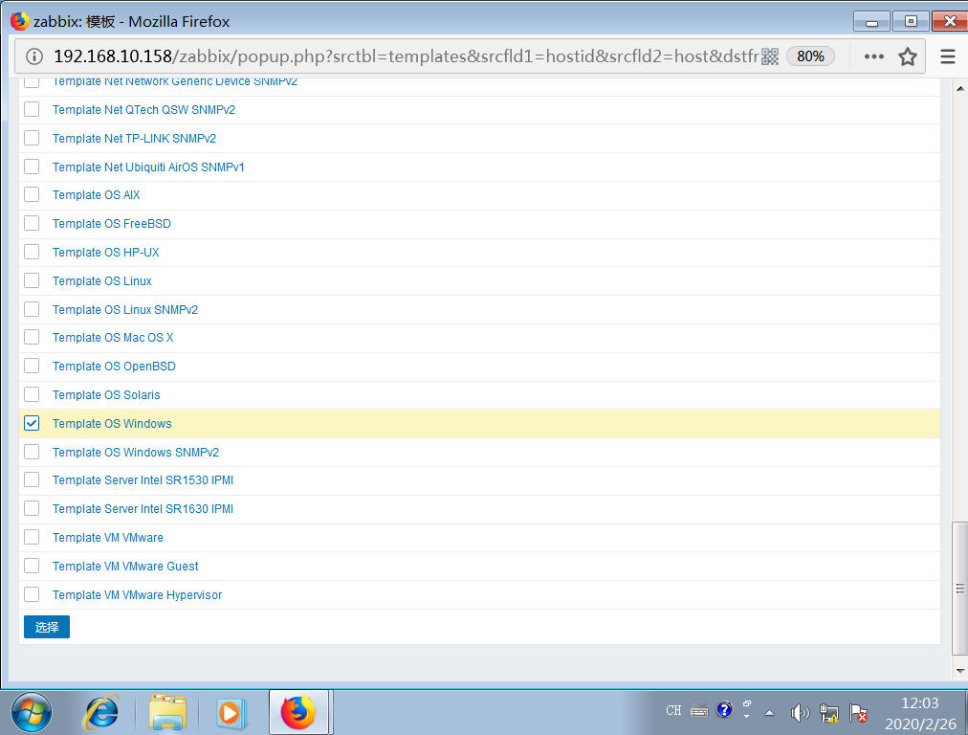Check the Template Net QTech QSW SNMPv2 checkbox
968x735 pixels.
pyautogui.click(x=32, y=109)
